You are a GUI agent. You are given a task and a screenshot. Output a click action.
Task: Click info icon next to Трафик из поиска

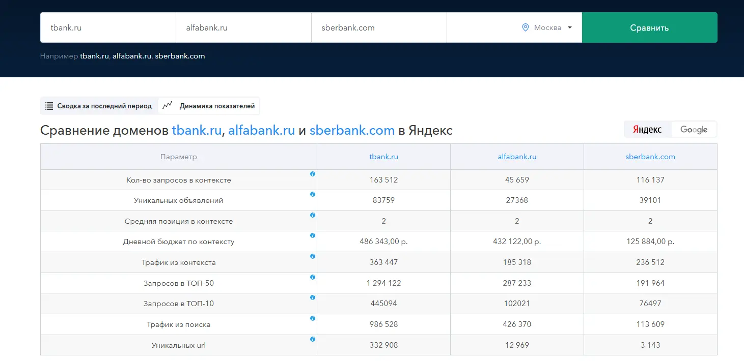(x=313, y=318)
